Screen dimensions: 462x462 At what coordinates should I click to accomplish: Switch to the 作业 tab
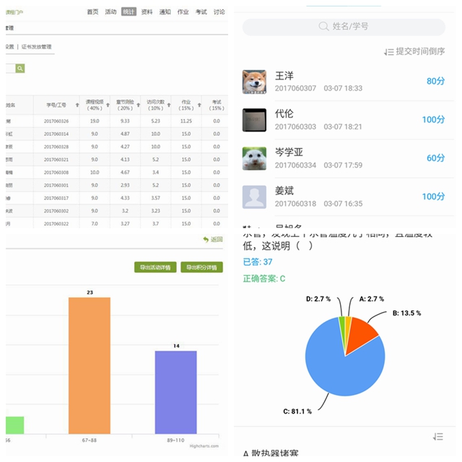click(x=183, y=12)
